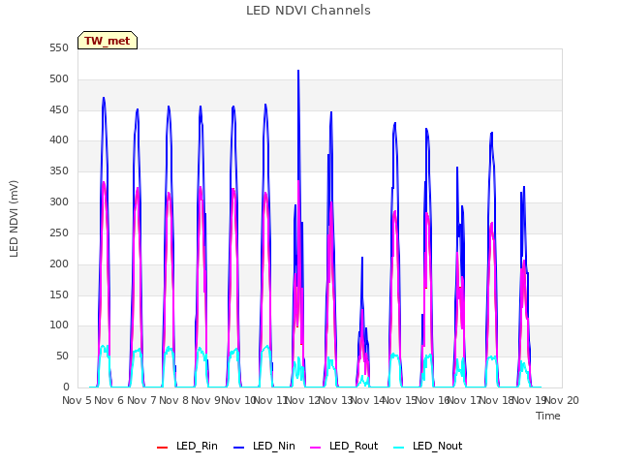This screenshot has height=465, width=620.
Task: Click the 0 y-axis tick label
Action: point(66,387)
